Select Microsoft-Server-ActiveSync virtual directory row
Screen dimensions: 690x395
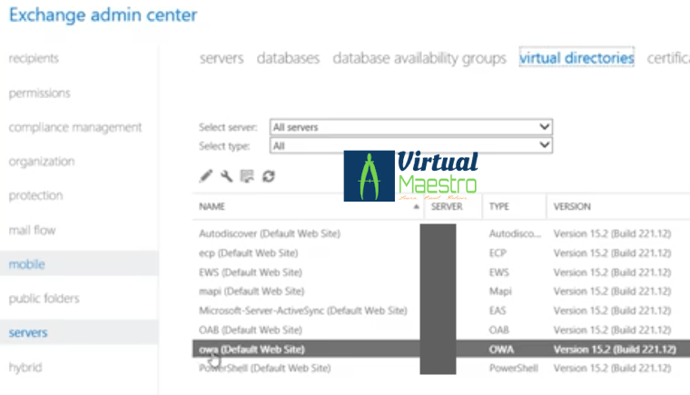tap(302, 311)
